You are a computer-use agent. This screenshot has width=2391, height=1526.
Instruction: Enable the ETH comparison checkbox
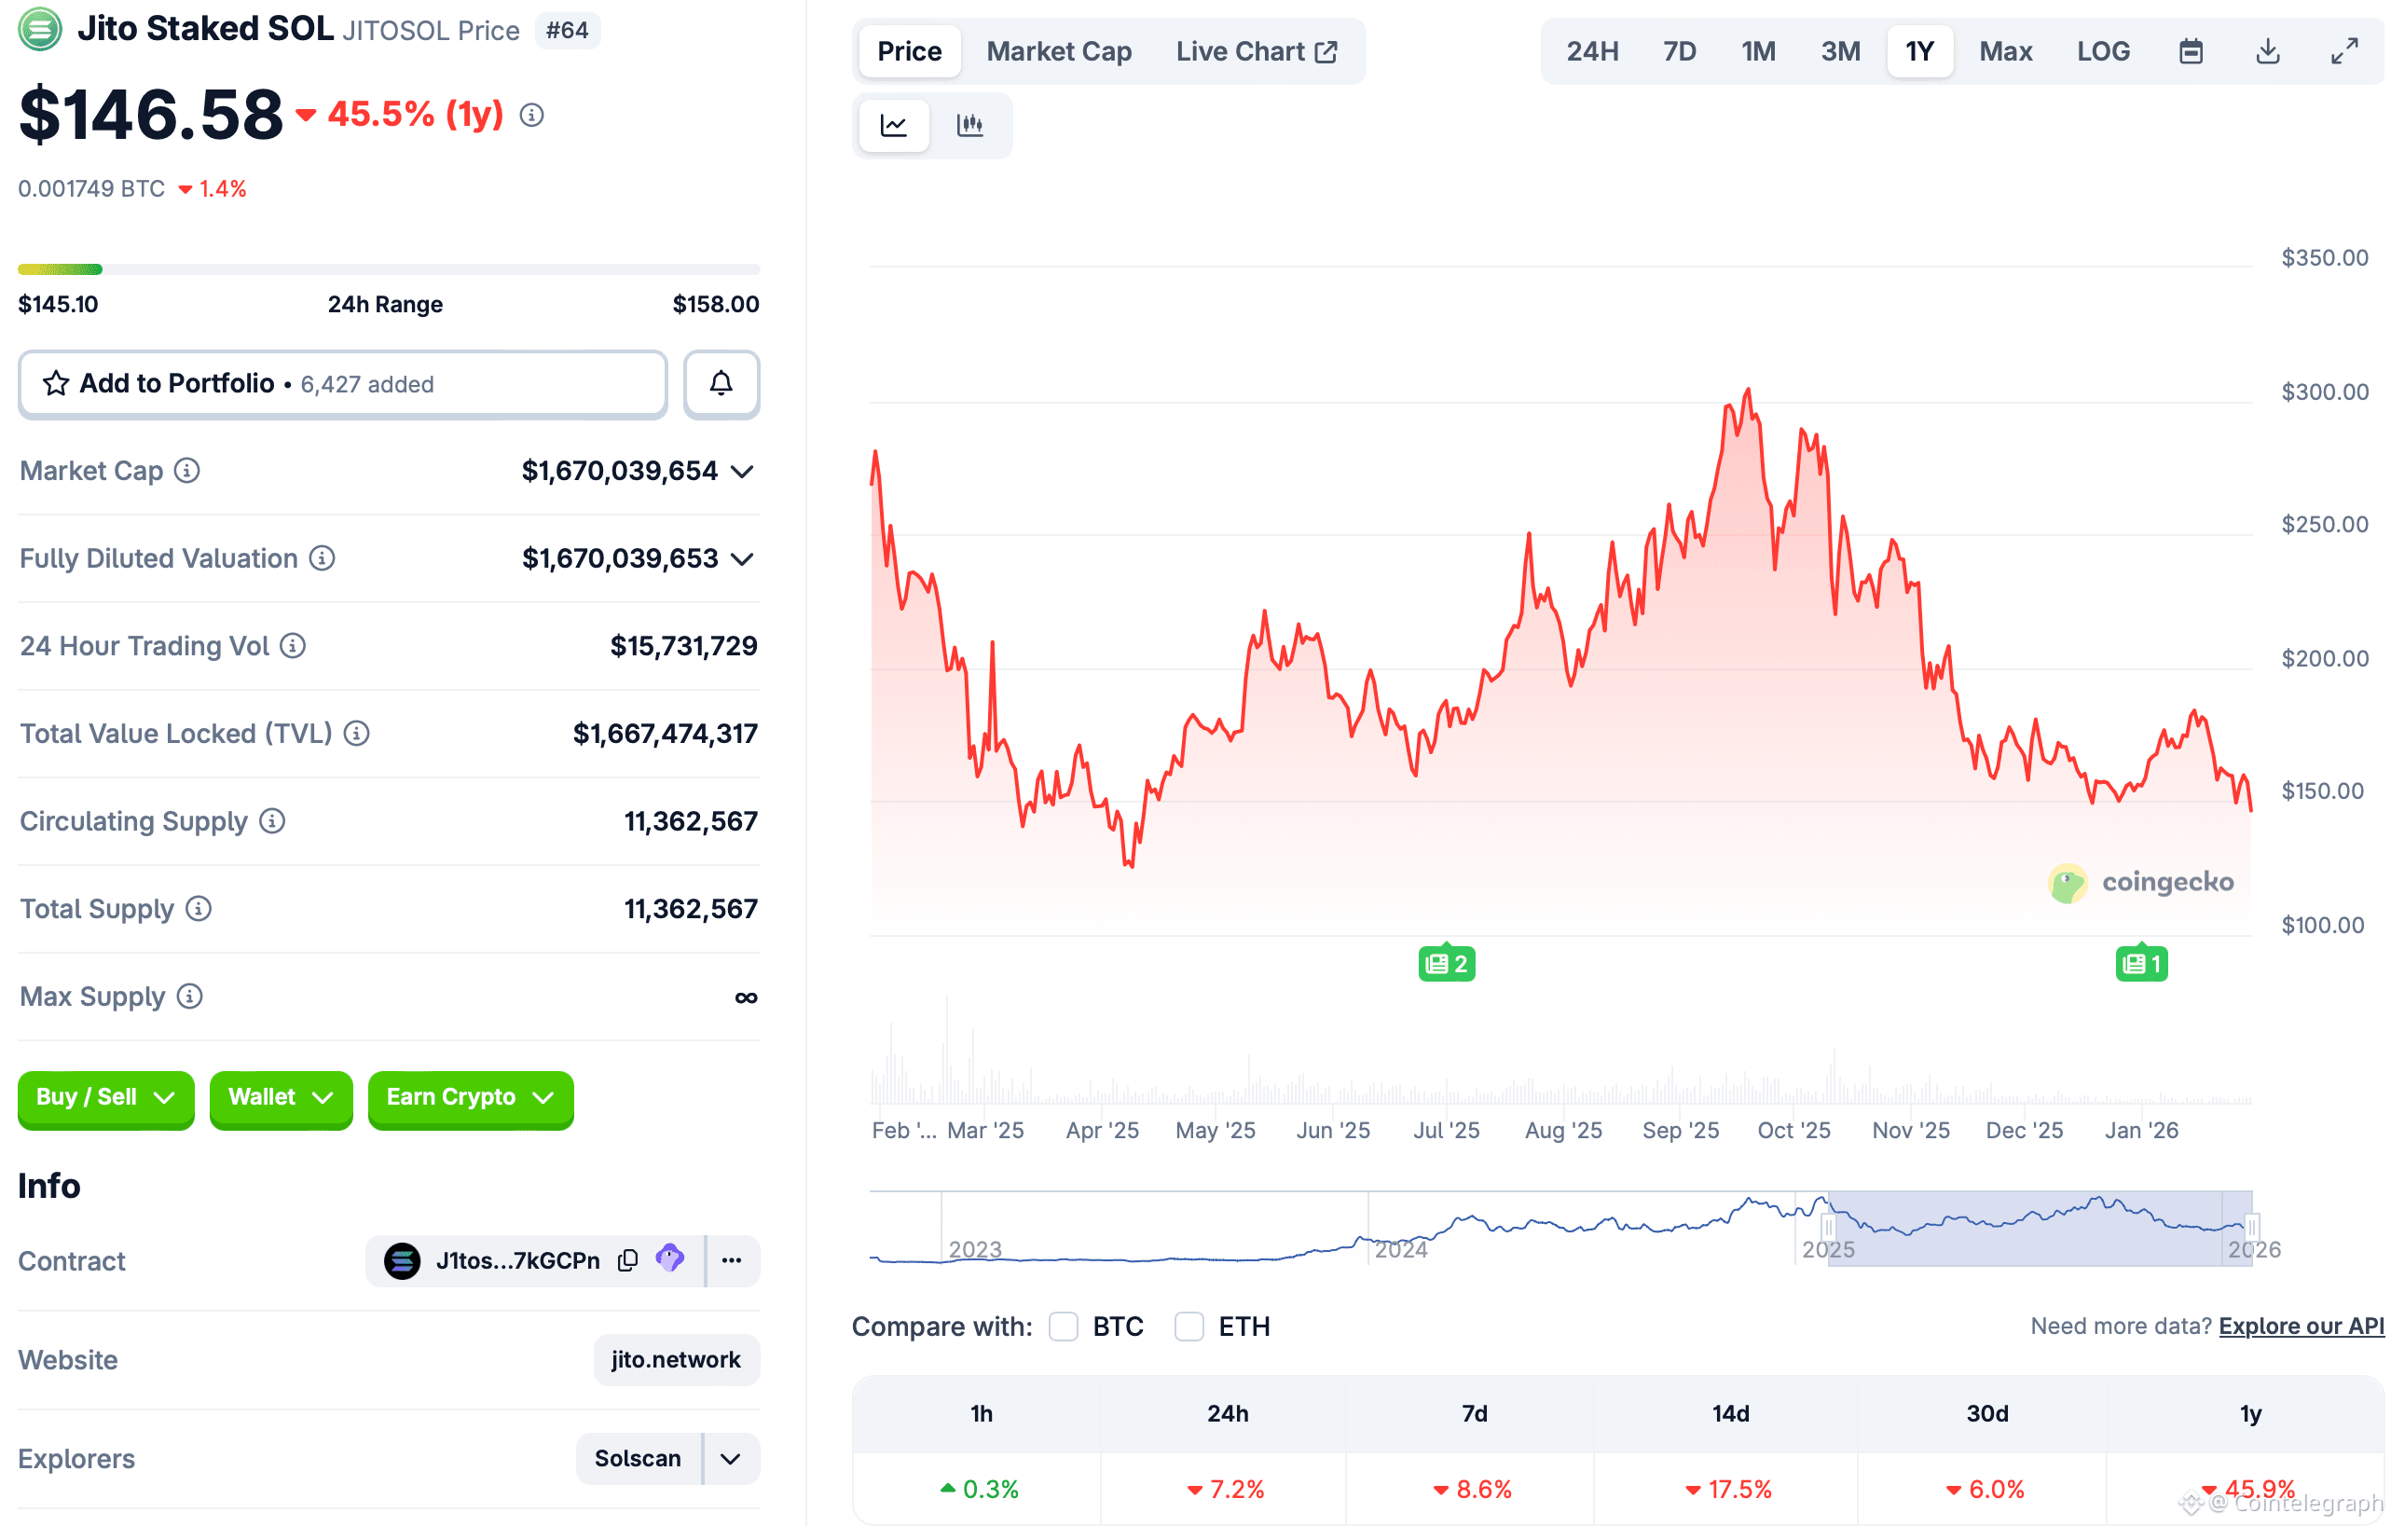pyautogui.click(x=1189, y=1327)
